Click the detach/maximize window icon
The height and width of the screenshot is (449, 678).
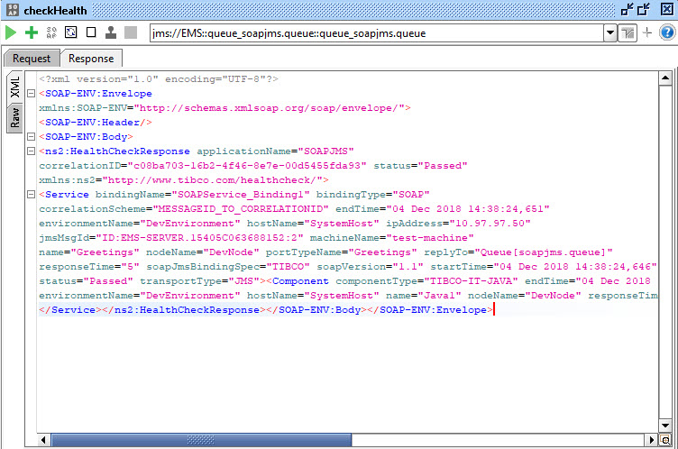644,10
